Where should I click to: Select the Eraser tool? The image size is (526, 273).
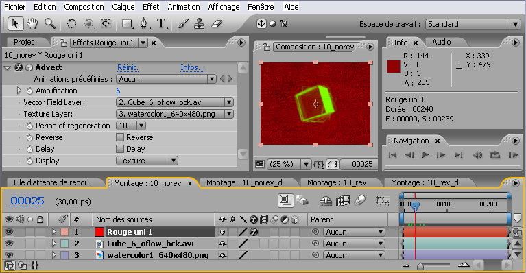click(217, 23)
